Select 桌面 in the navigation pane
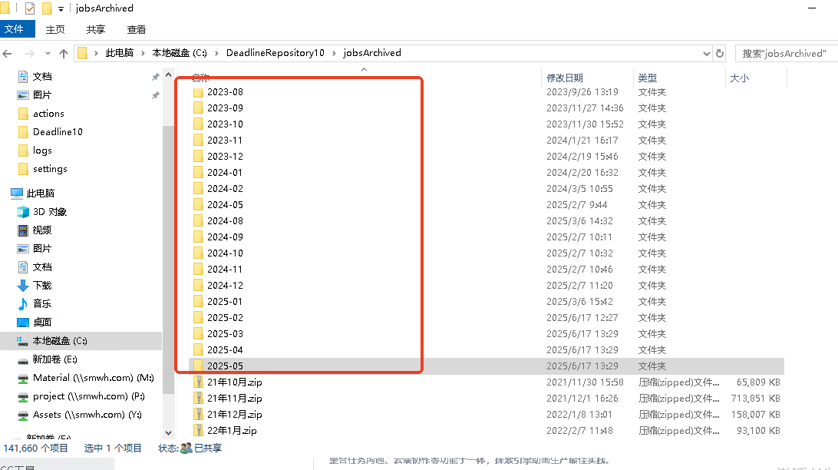 click(x=41, y=322)
